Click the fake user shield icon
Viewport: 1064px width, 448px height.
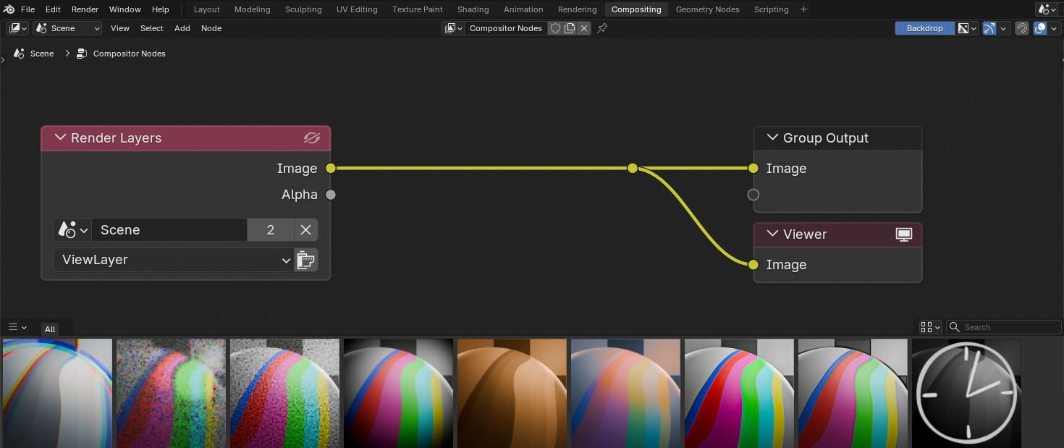555,28
